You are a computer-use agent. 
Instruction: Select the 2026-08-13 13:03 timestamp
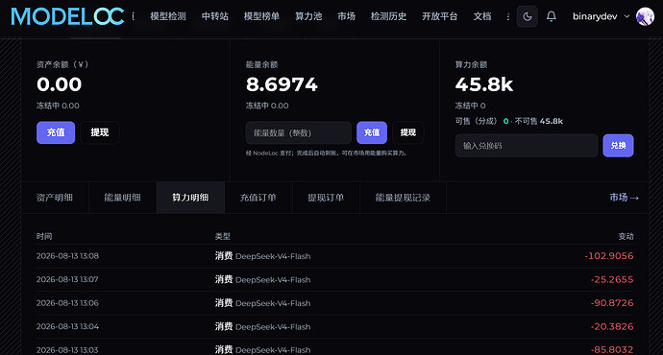click(x=67, y=350)
